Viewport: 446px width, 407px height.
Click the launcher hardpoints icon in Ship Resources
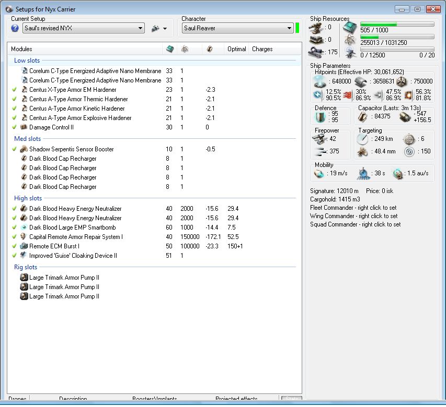(x=316, y=40)
